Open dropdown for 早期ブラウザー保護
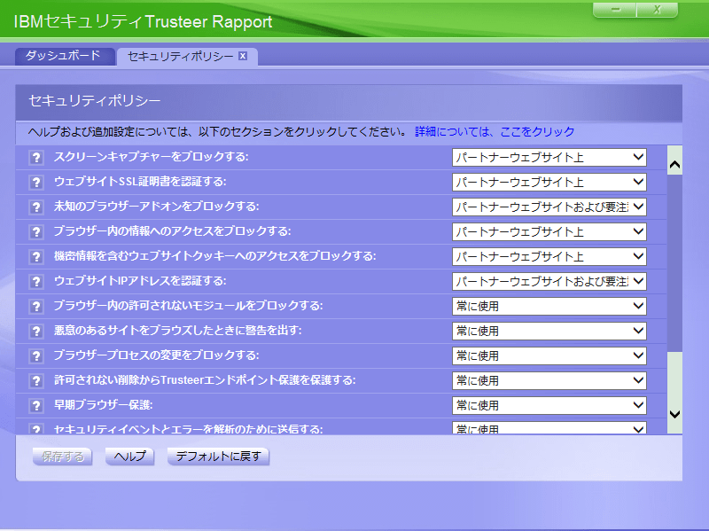Image resolution: width=709 pixels, height=531 pixels. pos(549,406)
